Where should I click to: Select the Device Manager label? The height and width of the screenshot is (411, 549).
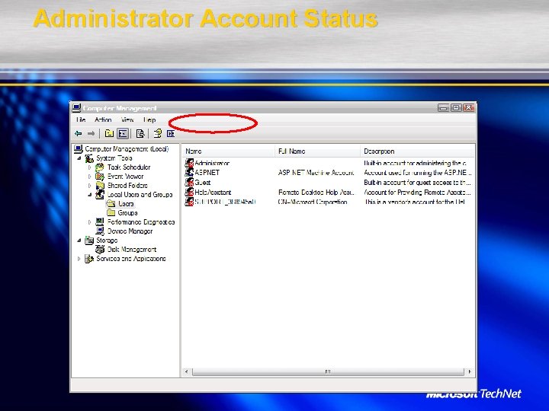tap(130, 231)
